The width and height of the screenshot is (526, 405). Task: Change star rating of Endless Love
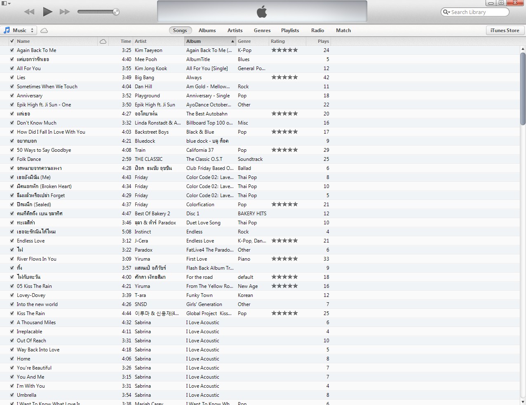pos(284,240)
